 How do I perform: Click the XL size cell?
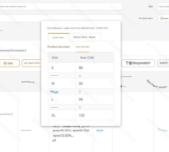coord(62,115)
